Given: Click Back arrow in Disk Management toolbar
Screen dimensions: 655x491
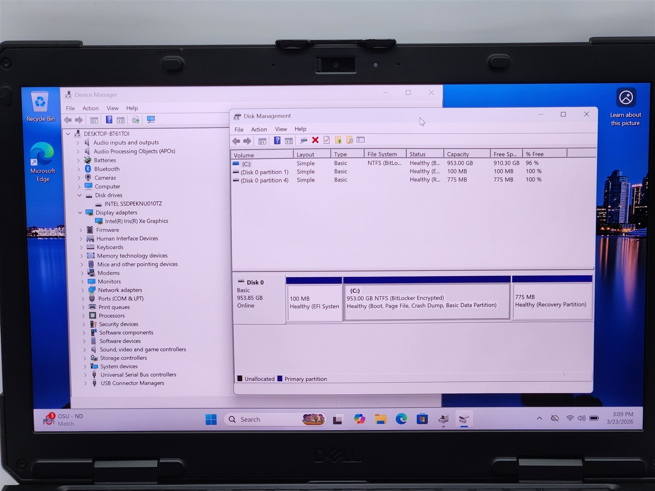Looking at the screenshot, I should pyautogui.click(x=236, y=141).
